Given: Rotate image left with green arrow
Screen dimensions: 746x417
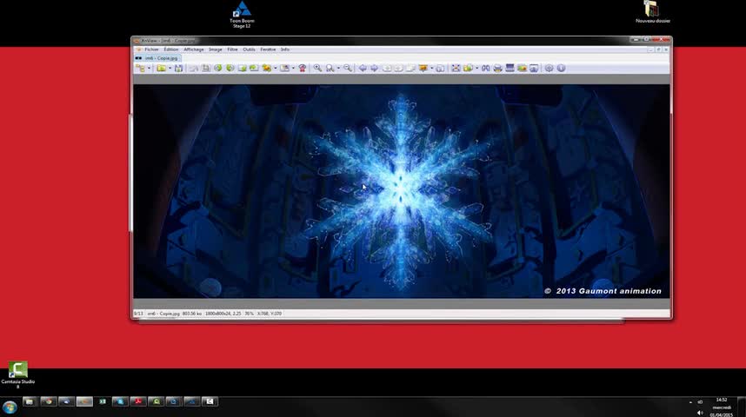Looking at the screenshot, I should pyautogui.click(x=218, y=69).
